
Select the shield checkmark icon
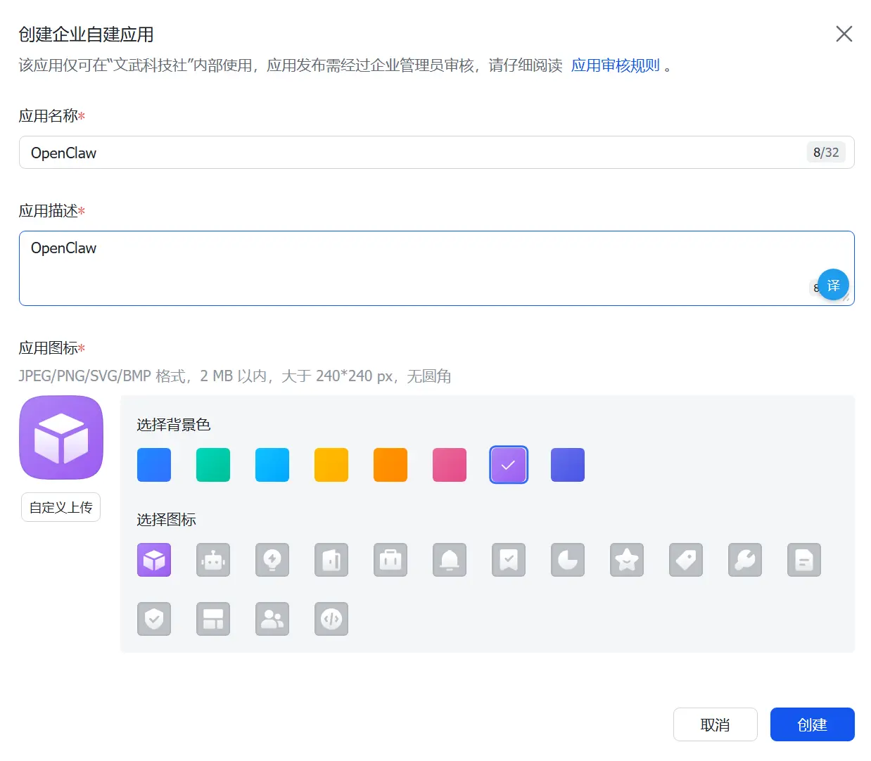[x=154, y=619]
